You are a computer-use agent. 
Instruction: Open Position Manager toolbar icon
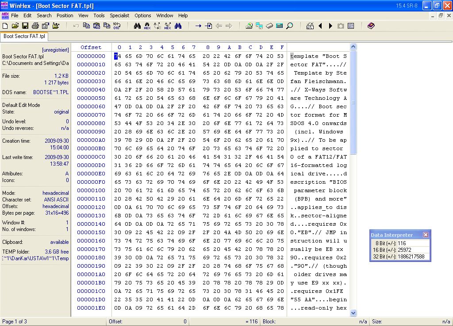[310, 26]
